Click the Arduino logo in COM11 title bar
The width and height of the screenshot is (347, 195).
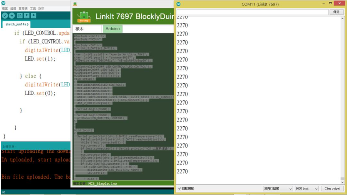tap(178, 4)
